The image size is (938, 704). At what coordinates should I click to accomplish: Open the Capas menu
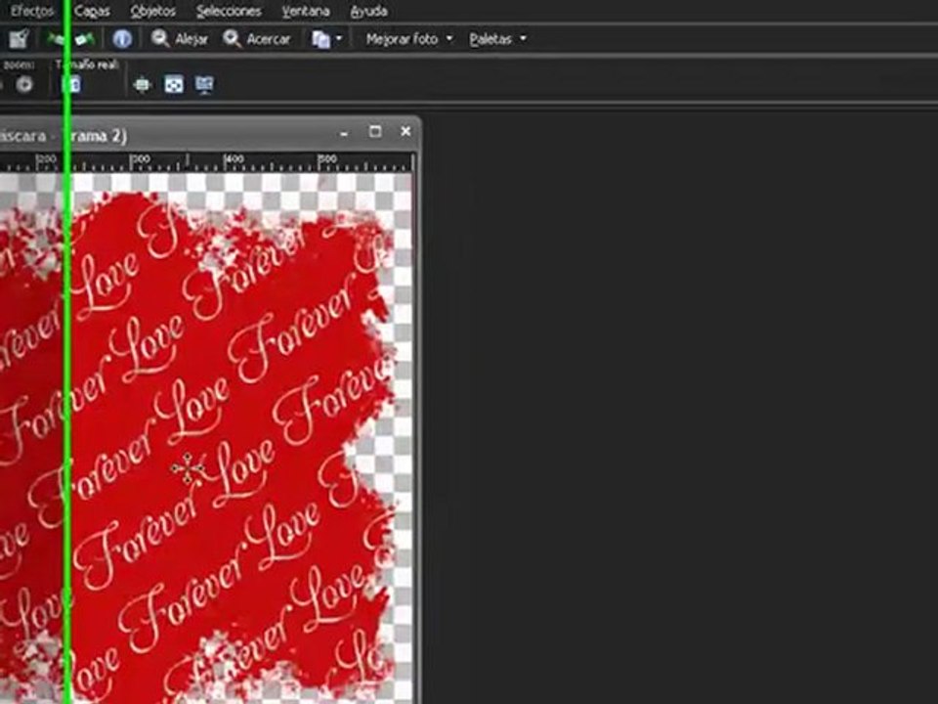[92, 11]
